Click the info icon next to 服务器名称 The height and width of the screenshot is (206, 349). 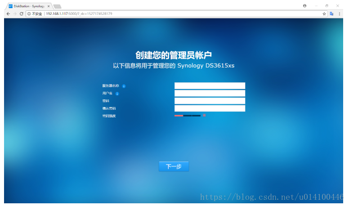pyautogui.click(x=124, y=86)
